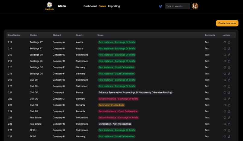243x141 pixels.
Task: Sort by Claimant column header
Action: tap(57, 35)
